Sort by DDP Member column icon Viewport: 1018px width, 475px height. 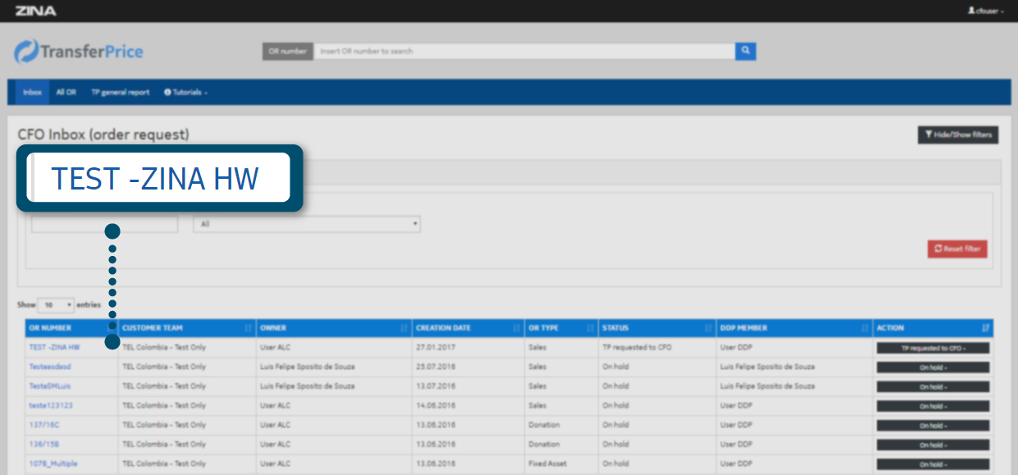pos(865,328)
